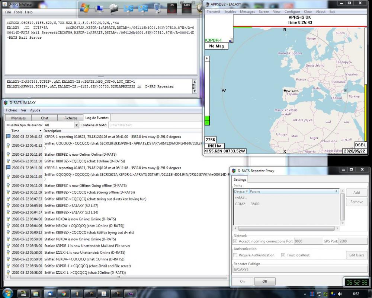The height and width of the screenshot is (298, 372).
Task: Click the Chrome icon in the taskbar
Action: coord(64,294)
